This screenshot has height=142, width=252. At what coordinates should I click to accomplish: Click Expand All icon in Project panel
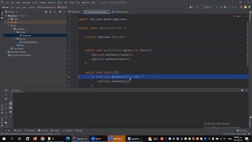tap(50, 12)
